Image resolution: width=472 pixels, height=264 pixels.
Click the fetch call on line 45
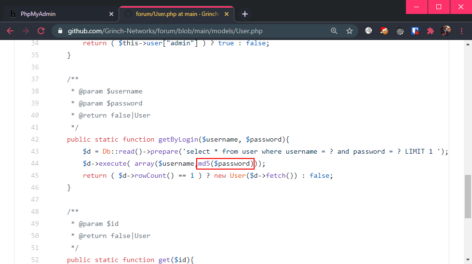coord(276,176)
